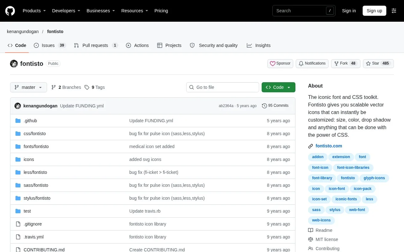This screenshot has height=252, width=404.
Task: Open the Projects tab
Action: coord(169,45)
